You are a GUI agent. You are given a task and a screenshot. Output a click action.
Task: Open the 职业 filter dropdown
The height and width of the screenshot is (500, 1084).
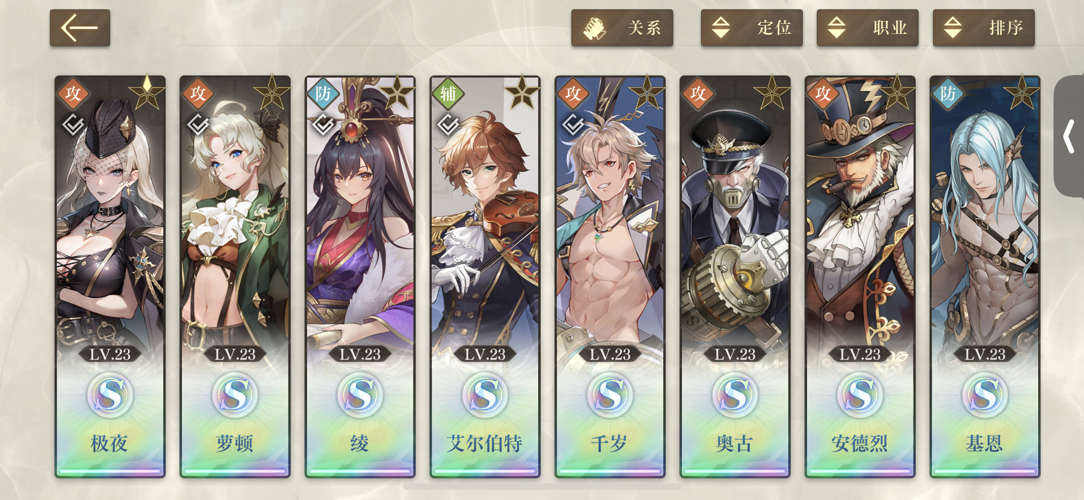pos(867,28)
